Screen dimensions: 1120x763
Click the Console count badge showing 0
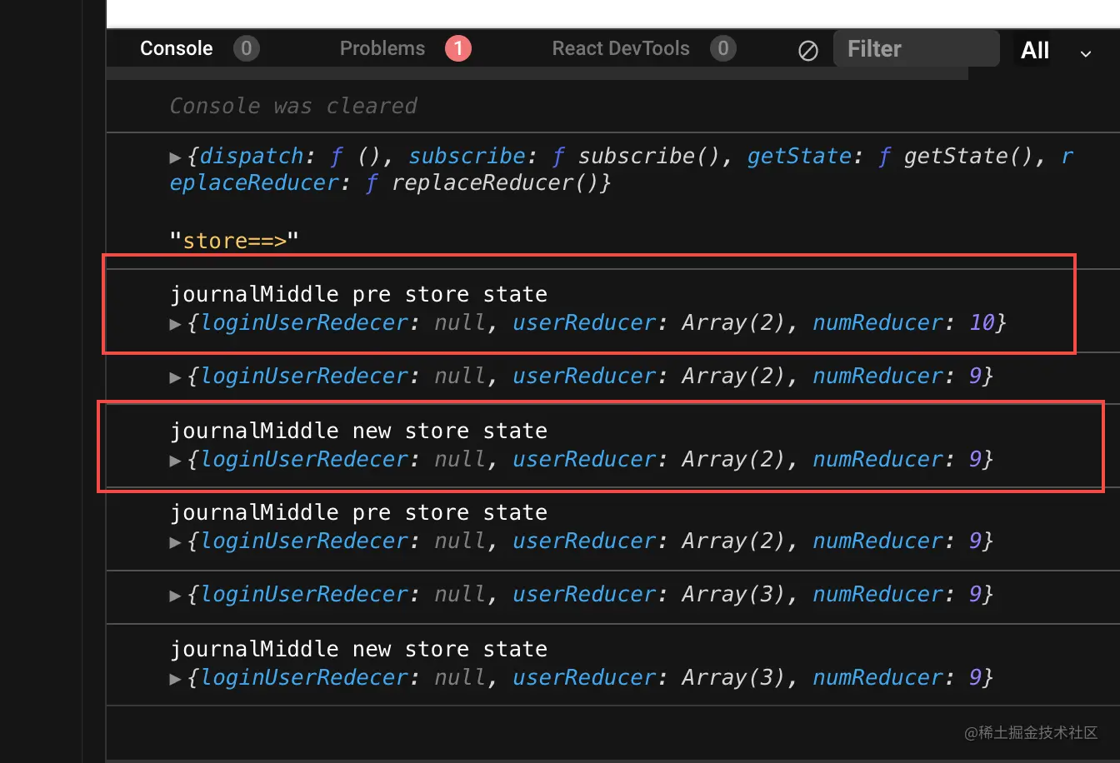[246, 48]
